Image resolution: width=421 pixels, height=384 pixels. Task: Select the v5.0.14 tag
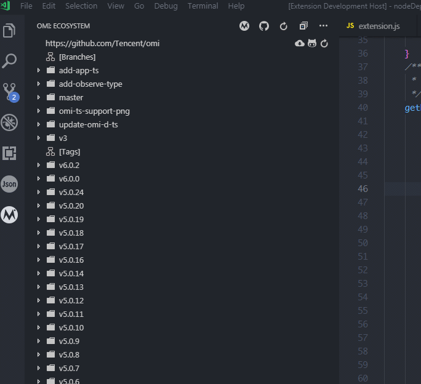(182, 273)
